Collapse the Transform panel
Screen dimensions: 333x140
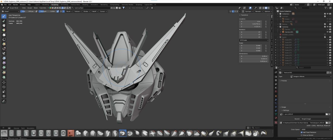[240, 15]
